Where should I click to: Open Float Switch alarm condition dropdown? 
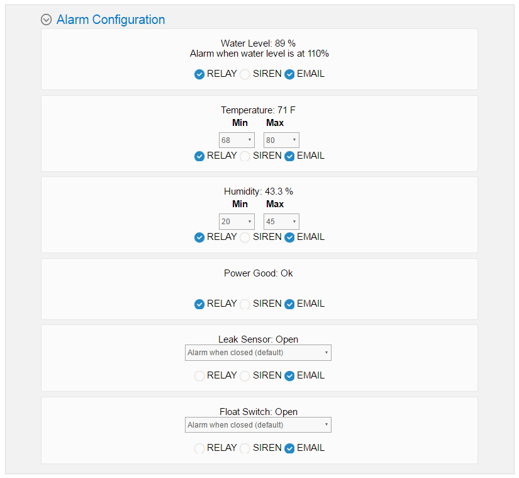point(258,425)
